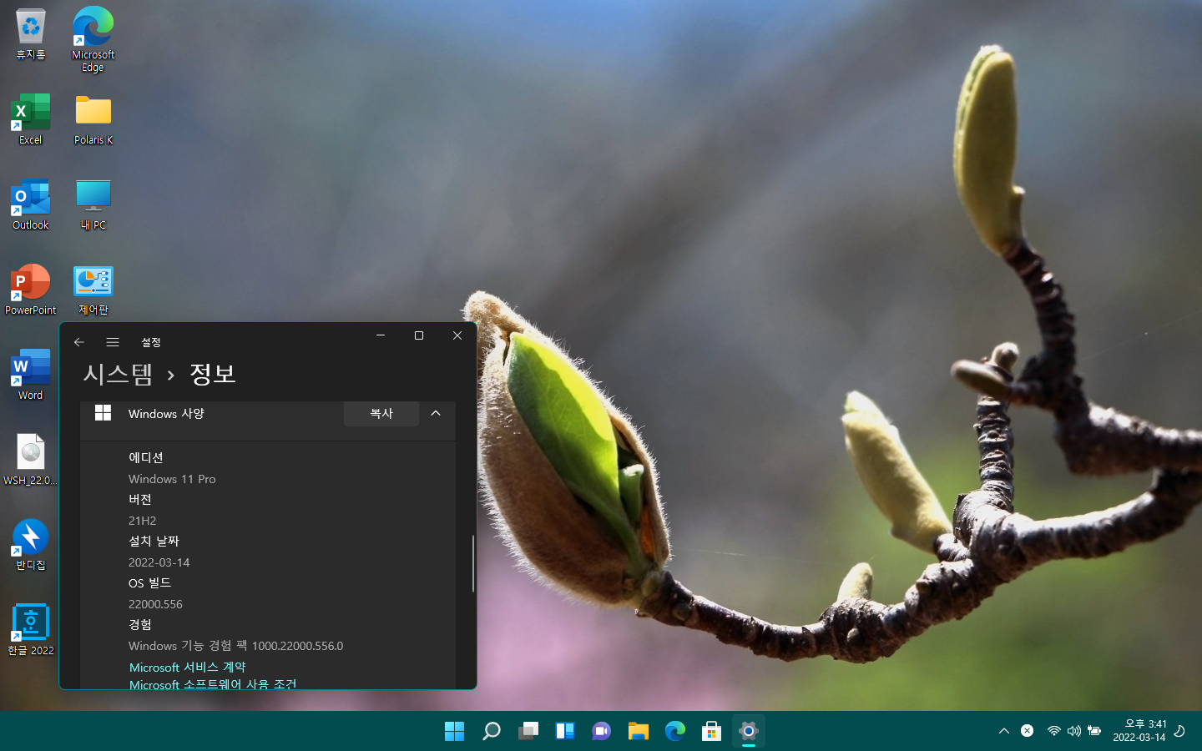Click Windows 기능 경험 팩 1000.22000.556.0 text
This screenshot has height=751, width=1202.
pyautogui.click(x=235, y=646)
